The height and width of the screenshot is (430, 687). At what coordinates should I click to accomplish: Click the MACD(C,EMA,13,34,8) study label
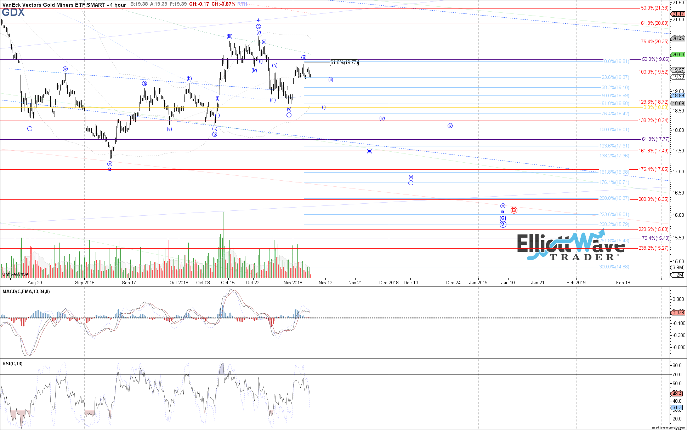point(26,292)
